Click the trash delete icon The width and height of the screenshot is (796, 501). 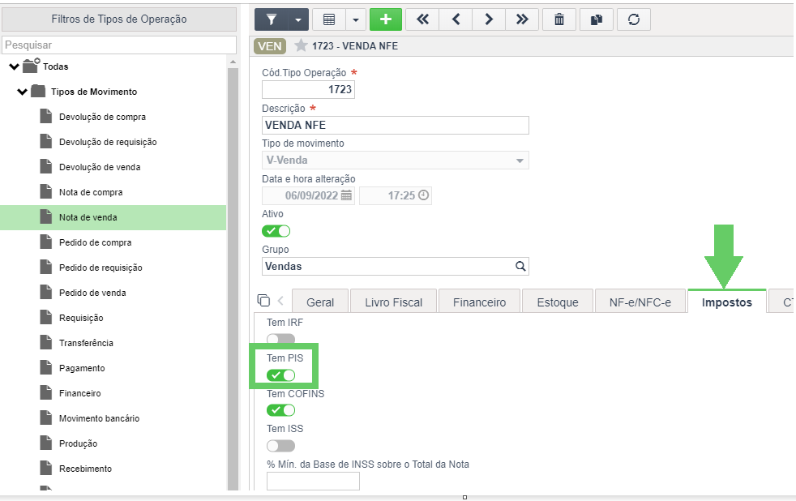coord(559,19)
